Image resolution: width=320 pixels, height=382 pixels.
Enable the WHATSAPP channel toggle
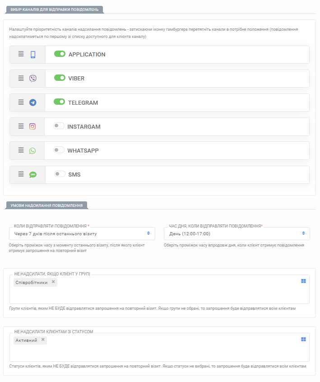coord(59,150)
